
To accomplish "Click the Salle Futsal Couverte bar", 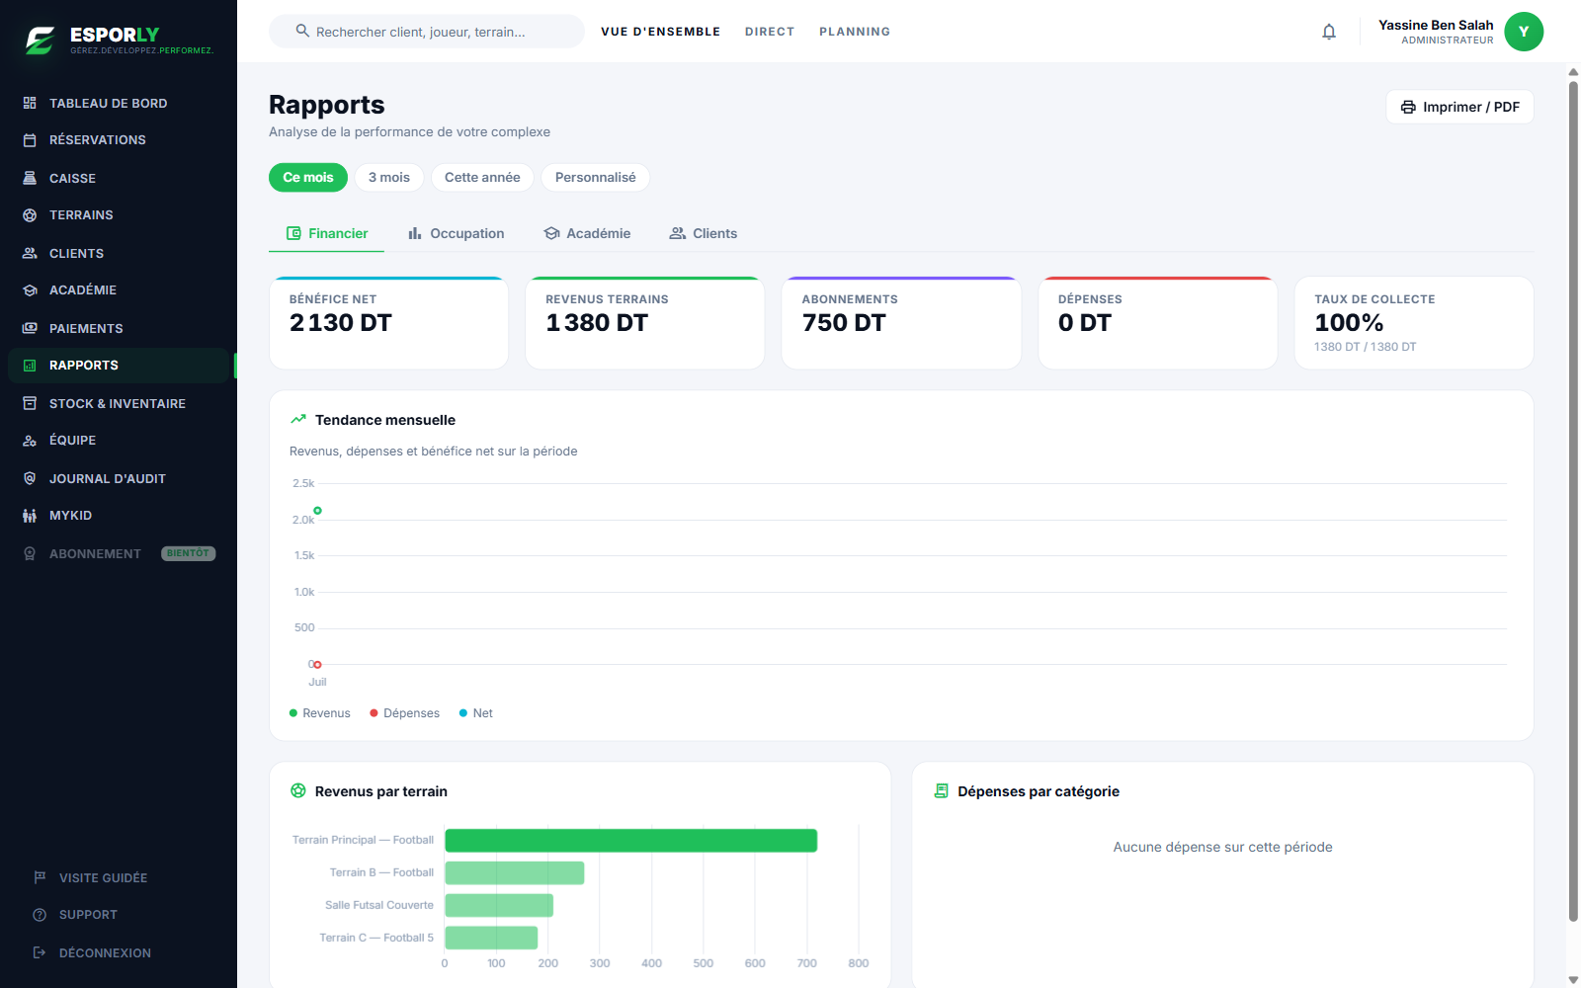I will click(x=499, y=906).
